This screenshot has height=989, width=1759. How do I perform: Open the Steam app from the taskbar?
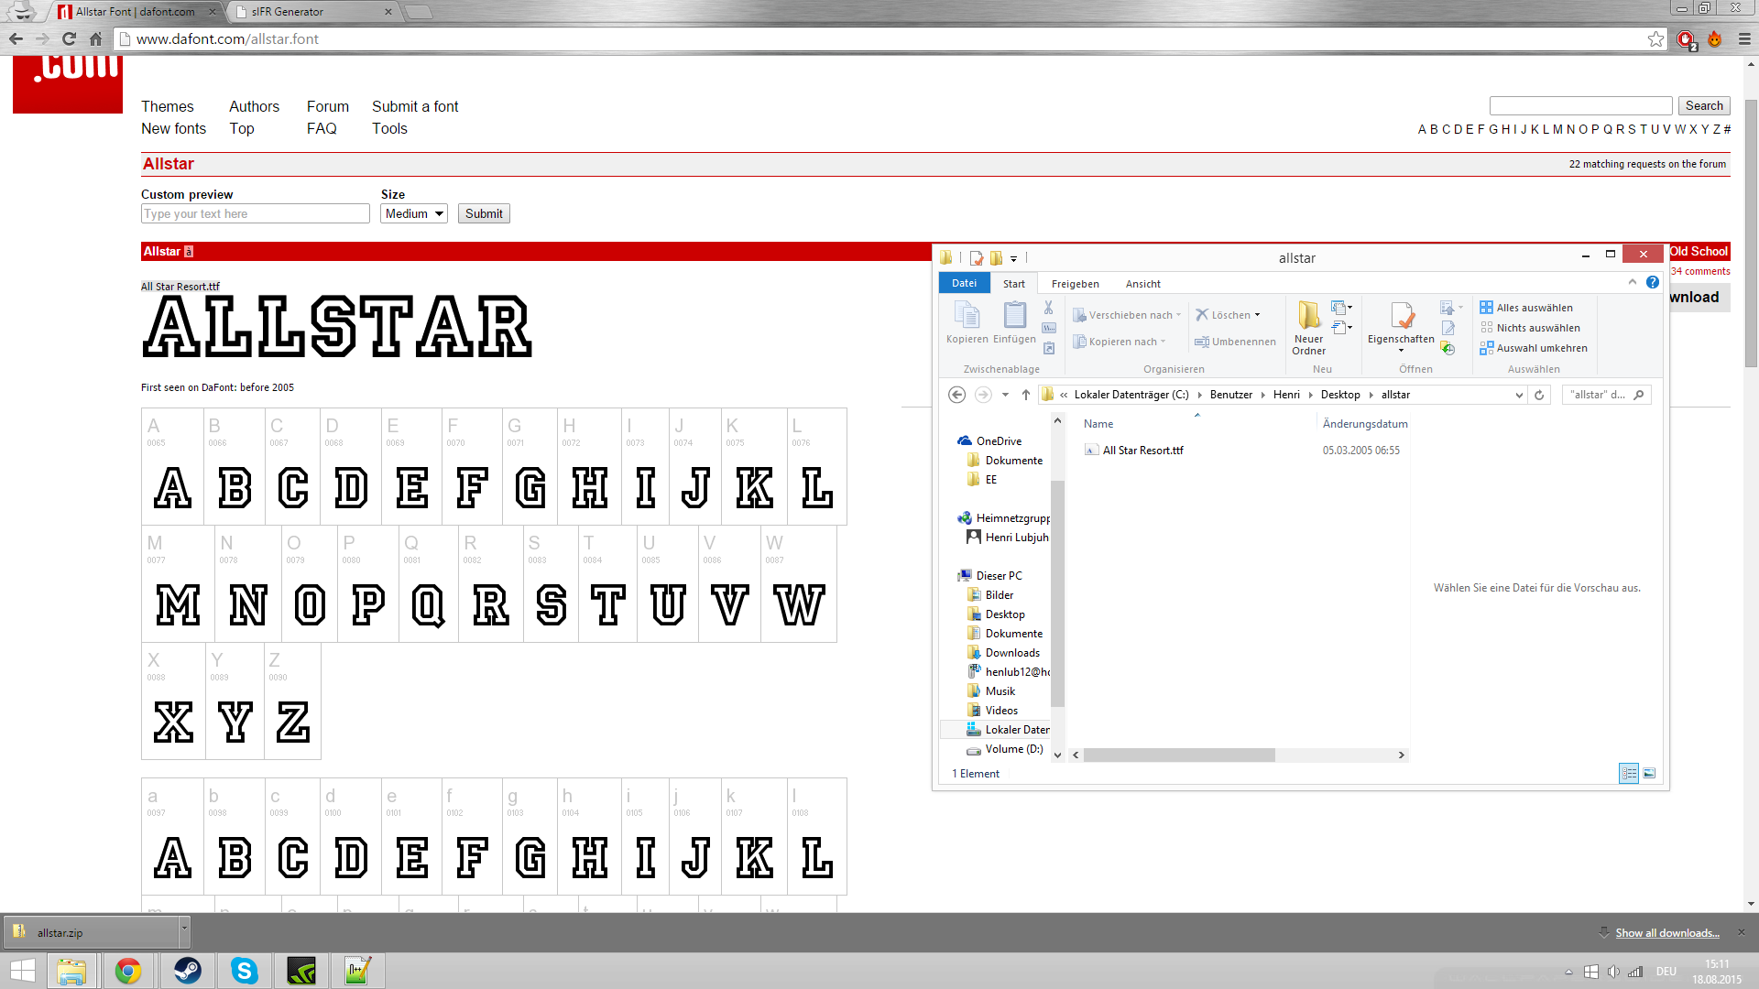(x=187, y=971)
